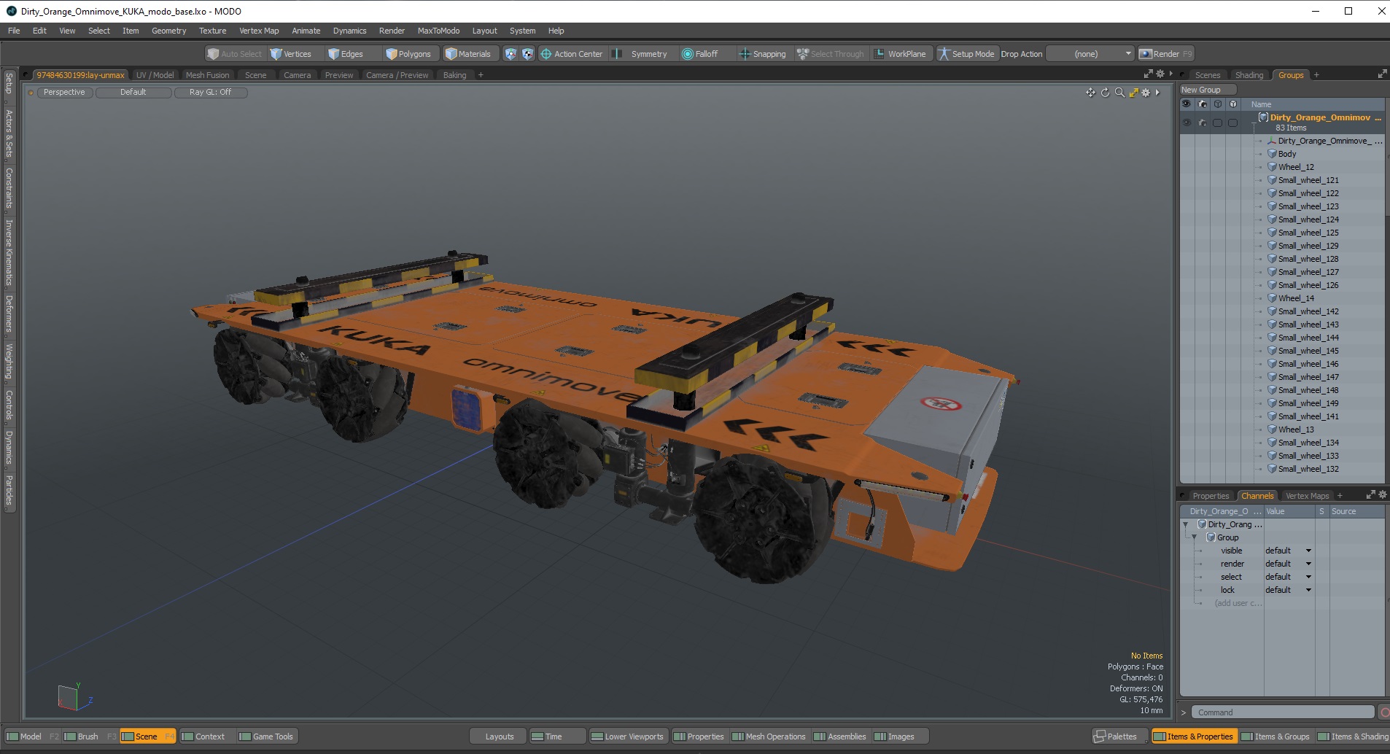
Task: Open the Geometry menu
Action: click(x=168, y=31)
